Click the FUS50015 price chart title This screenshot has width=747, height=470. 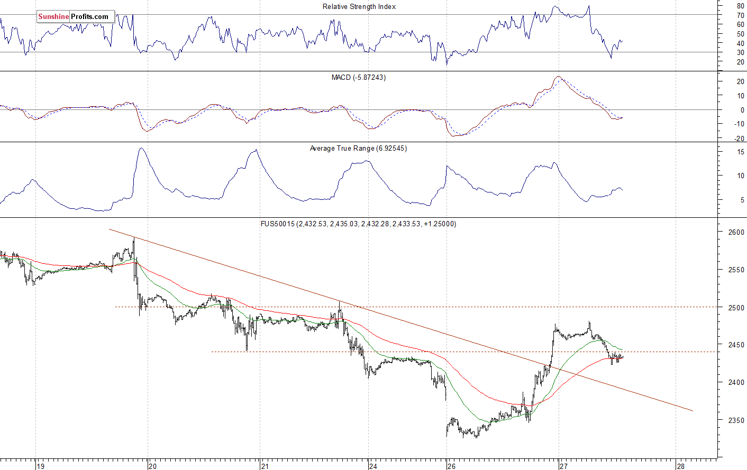pyautogui.click(x=358, y=224)
